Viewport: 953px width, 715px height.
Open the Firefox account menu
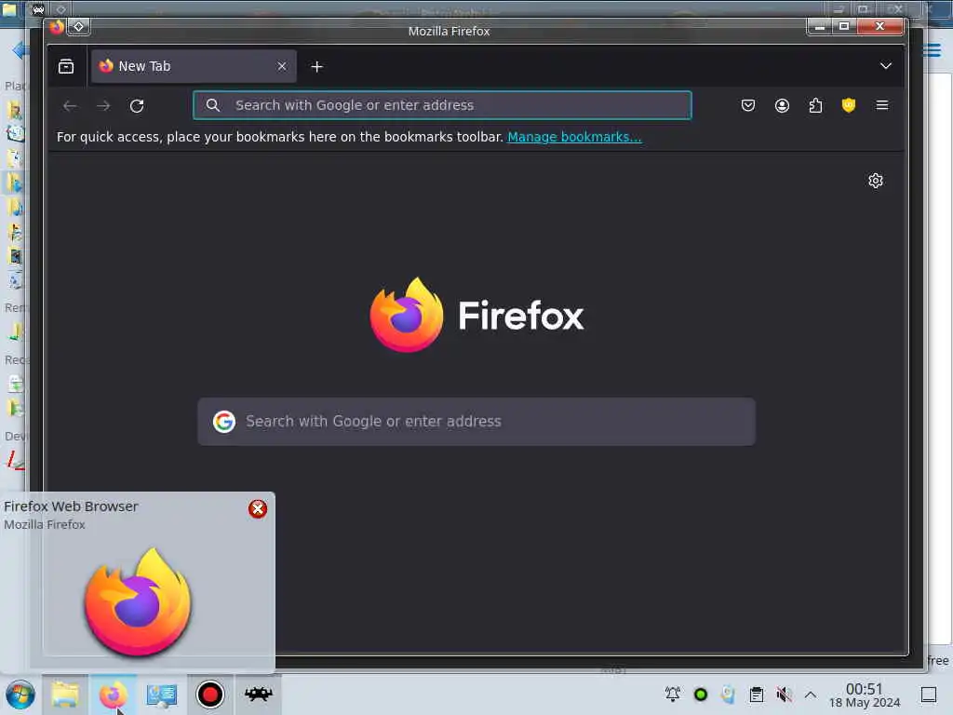pyautogui.click(x=782, y=106)
